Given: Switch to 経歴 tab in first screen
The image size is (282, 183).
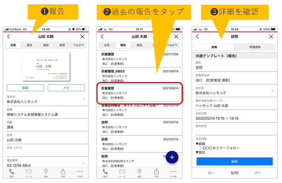Looking at the screenshot, I should 62,46.
